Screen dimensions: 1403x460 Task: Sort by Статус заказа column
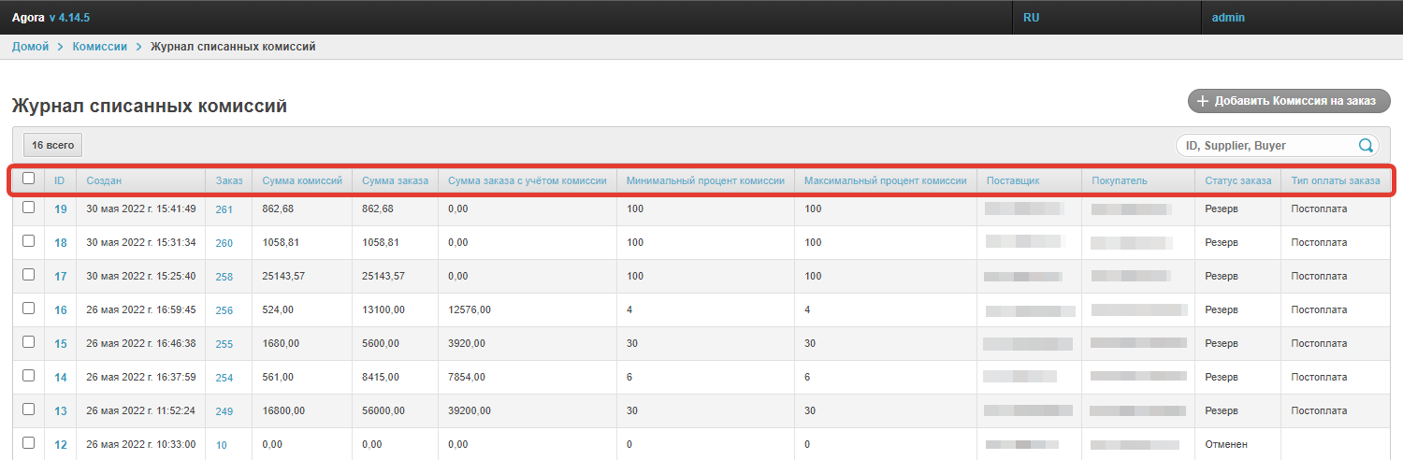1237,180
